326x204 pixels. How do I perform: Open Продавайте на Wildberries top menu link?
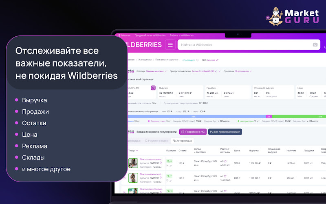[150, 35]
